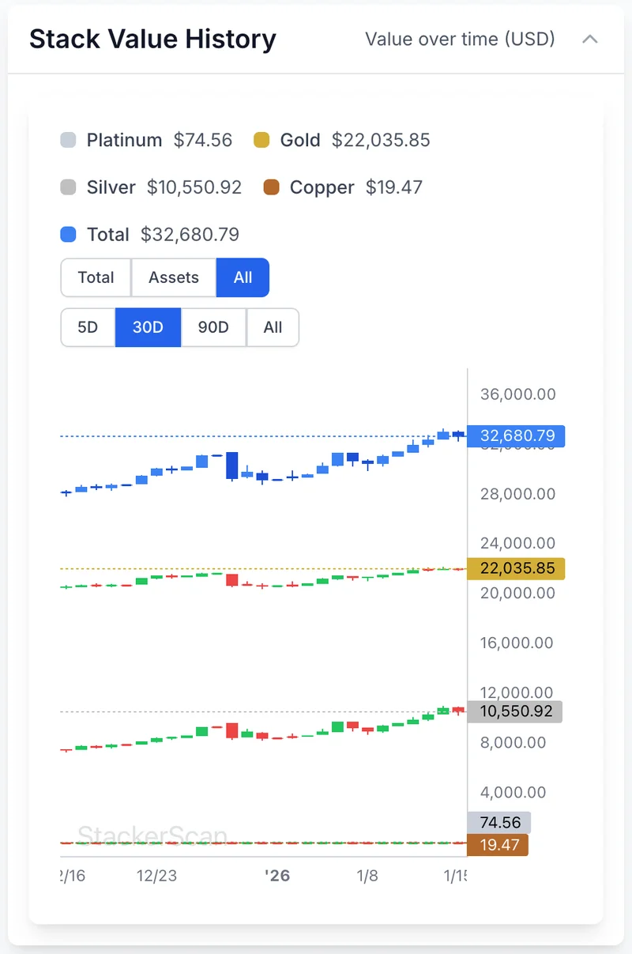Collapse the Stack Value History panel chevron

(589, 39)
